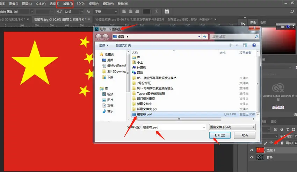This screenshot has height=172, width=297.
Task: Open the 窗口(W) window menu
Action: click(108, 4)
